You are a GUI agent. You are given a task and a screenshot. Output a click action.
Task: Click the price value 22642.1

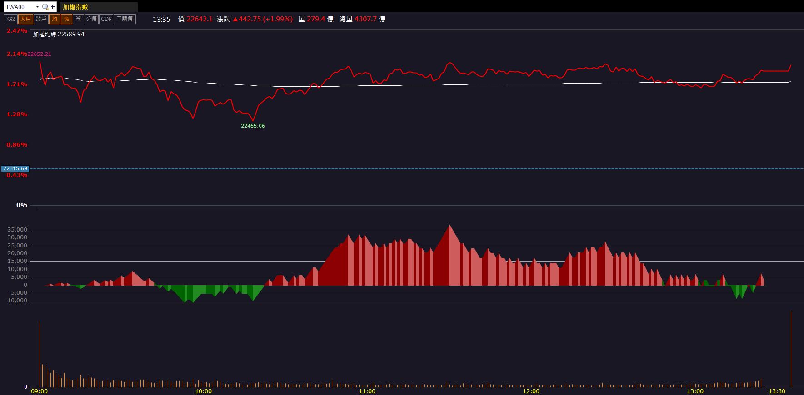200,19
